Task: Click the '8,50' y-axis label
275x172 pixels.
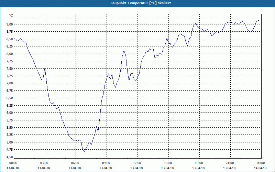Action: 10,39
